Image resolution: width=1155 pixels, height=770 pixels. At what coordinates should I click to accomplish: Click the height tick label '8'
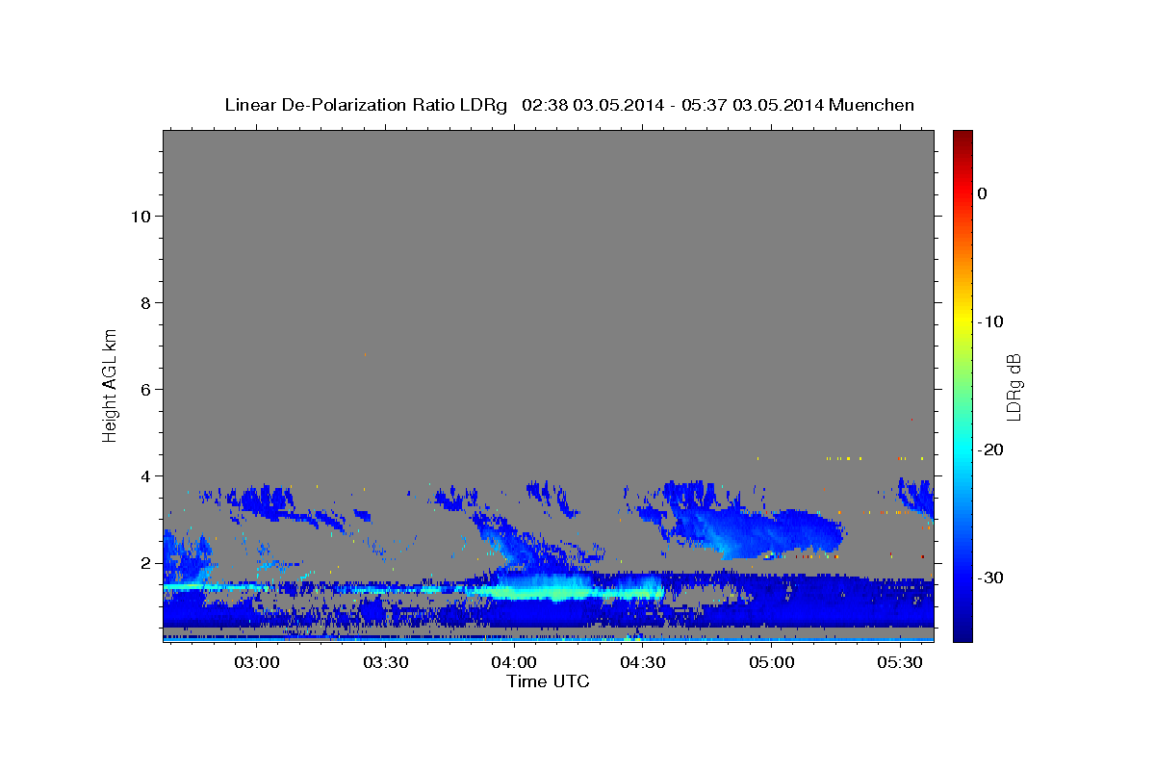tap(146, 302)
